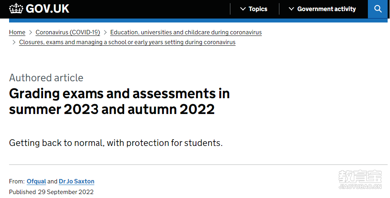Open Dr Jo Saxton's profile link
The width and height of the screenshot is (390, 198).
[x=77, y=181]
